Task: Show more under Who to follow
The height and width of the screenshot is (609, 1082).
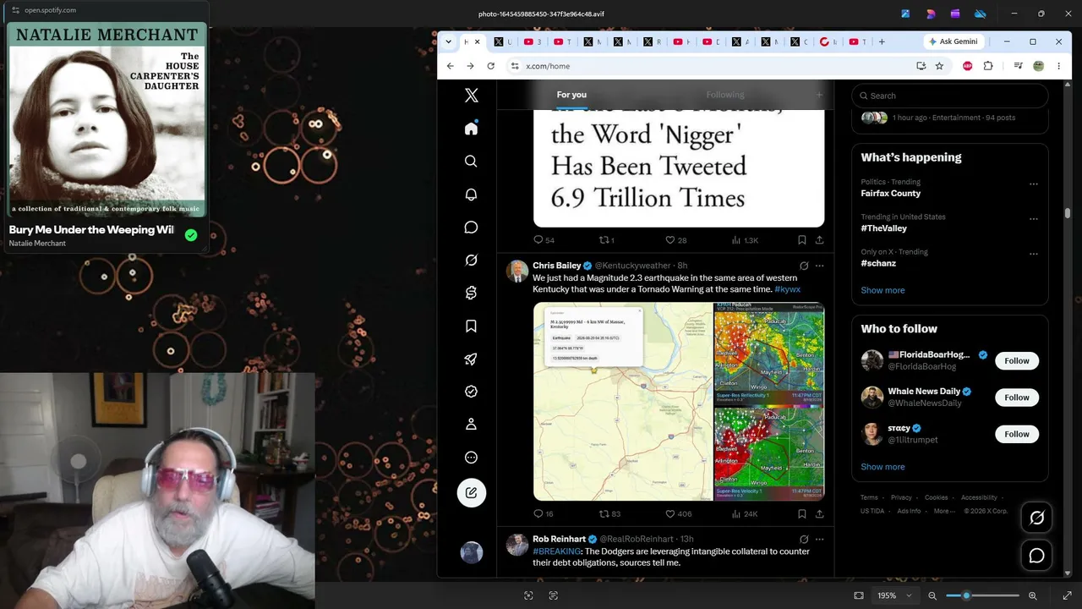Action: (883, 467)
